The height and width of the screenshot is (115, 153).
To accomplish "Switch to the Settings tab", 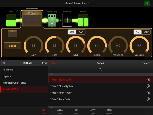I will click(109, 111).
